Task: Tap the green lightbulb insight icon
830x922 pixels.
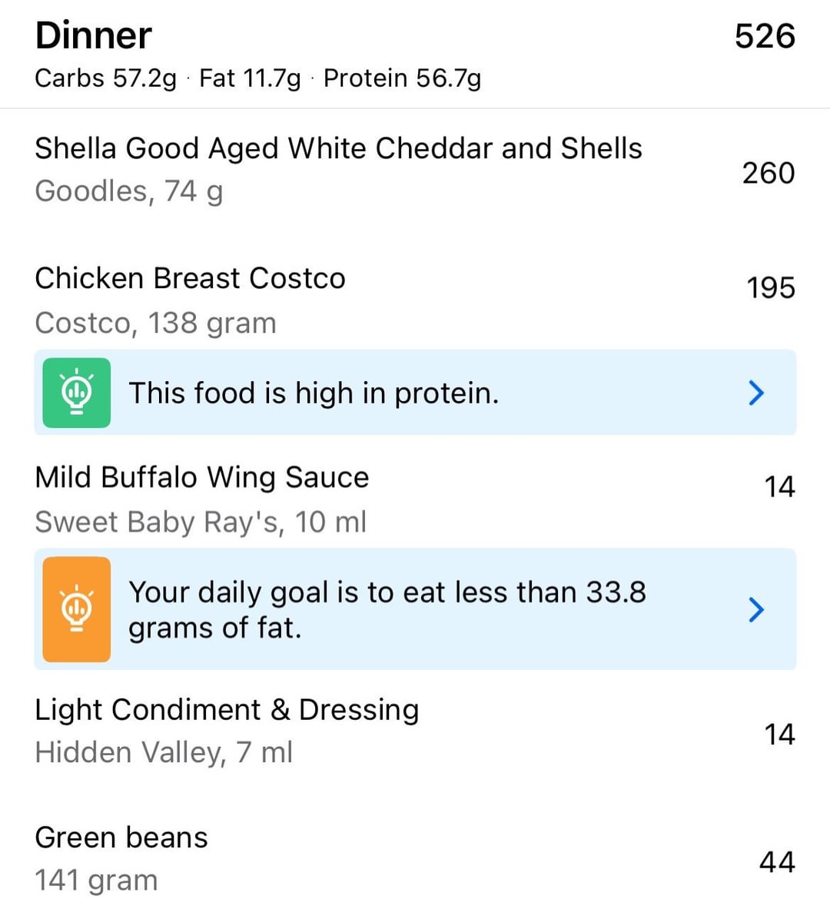Action: tap(76, 393)
